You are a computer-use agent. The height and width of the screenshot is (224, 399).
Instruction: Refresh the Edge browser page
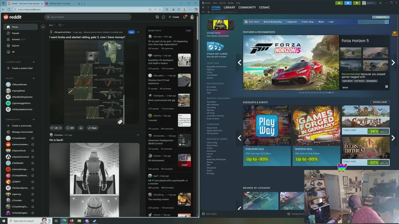pos(8,9)
